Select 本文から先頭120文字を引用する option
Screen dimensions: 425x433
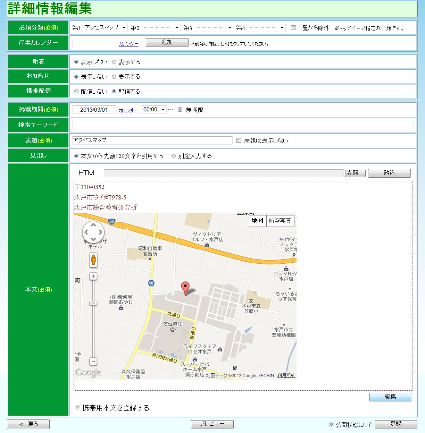click(76, 156)
